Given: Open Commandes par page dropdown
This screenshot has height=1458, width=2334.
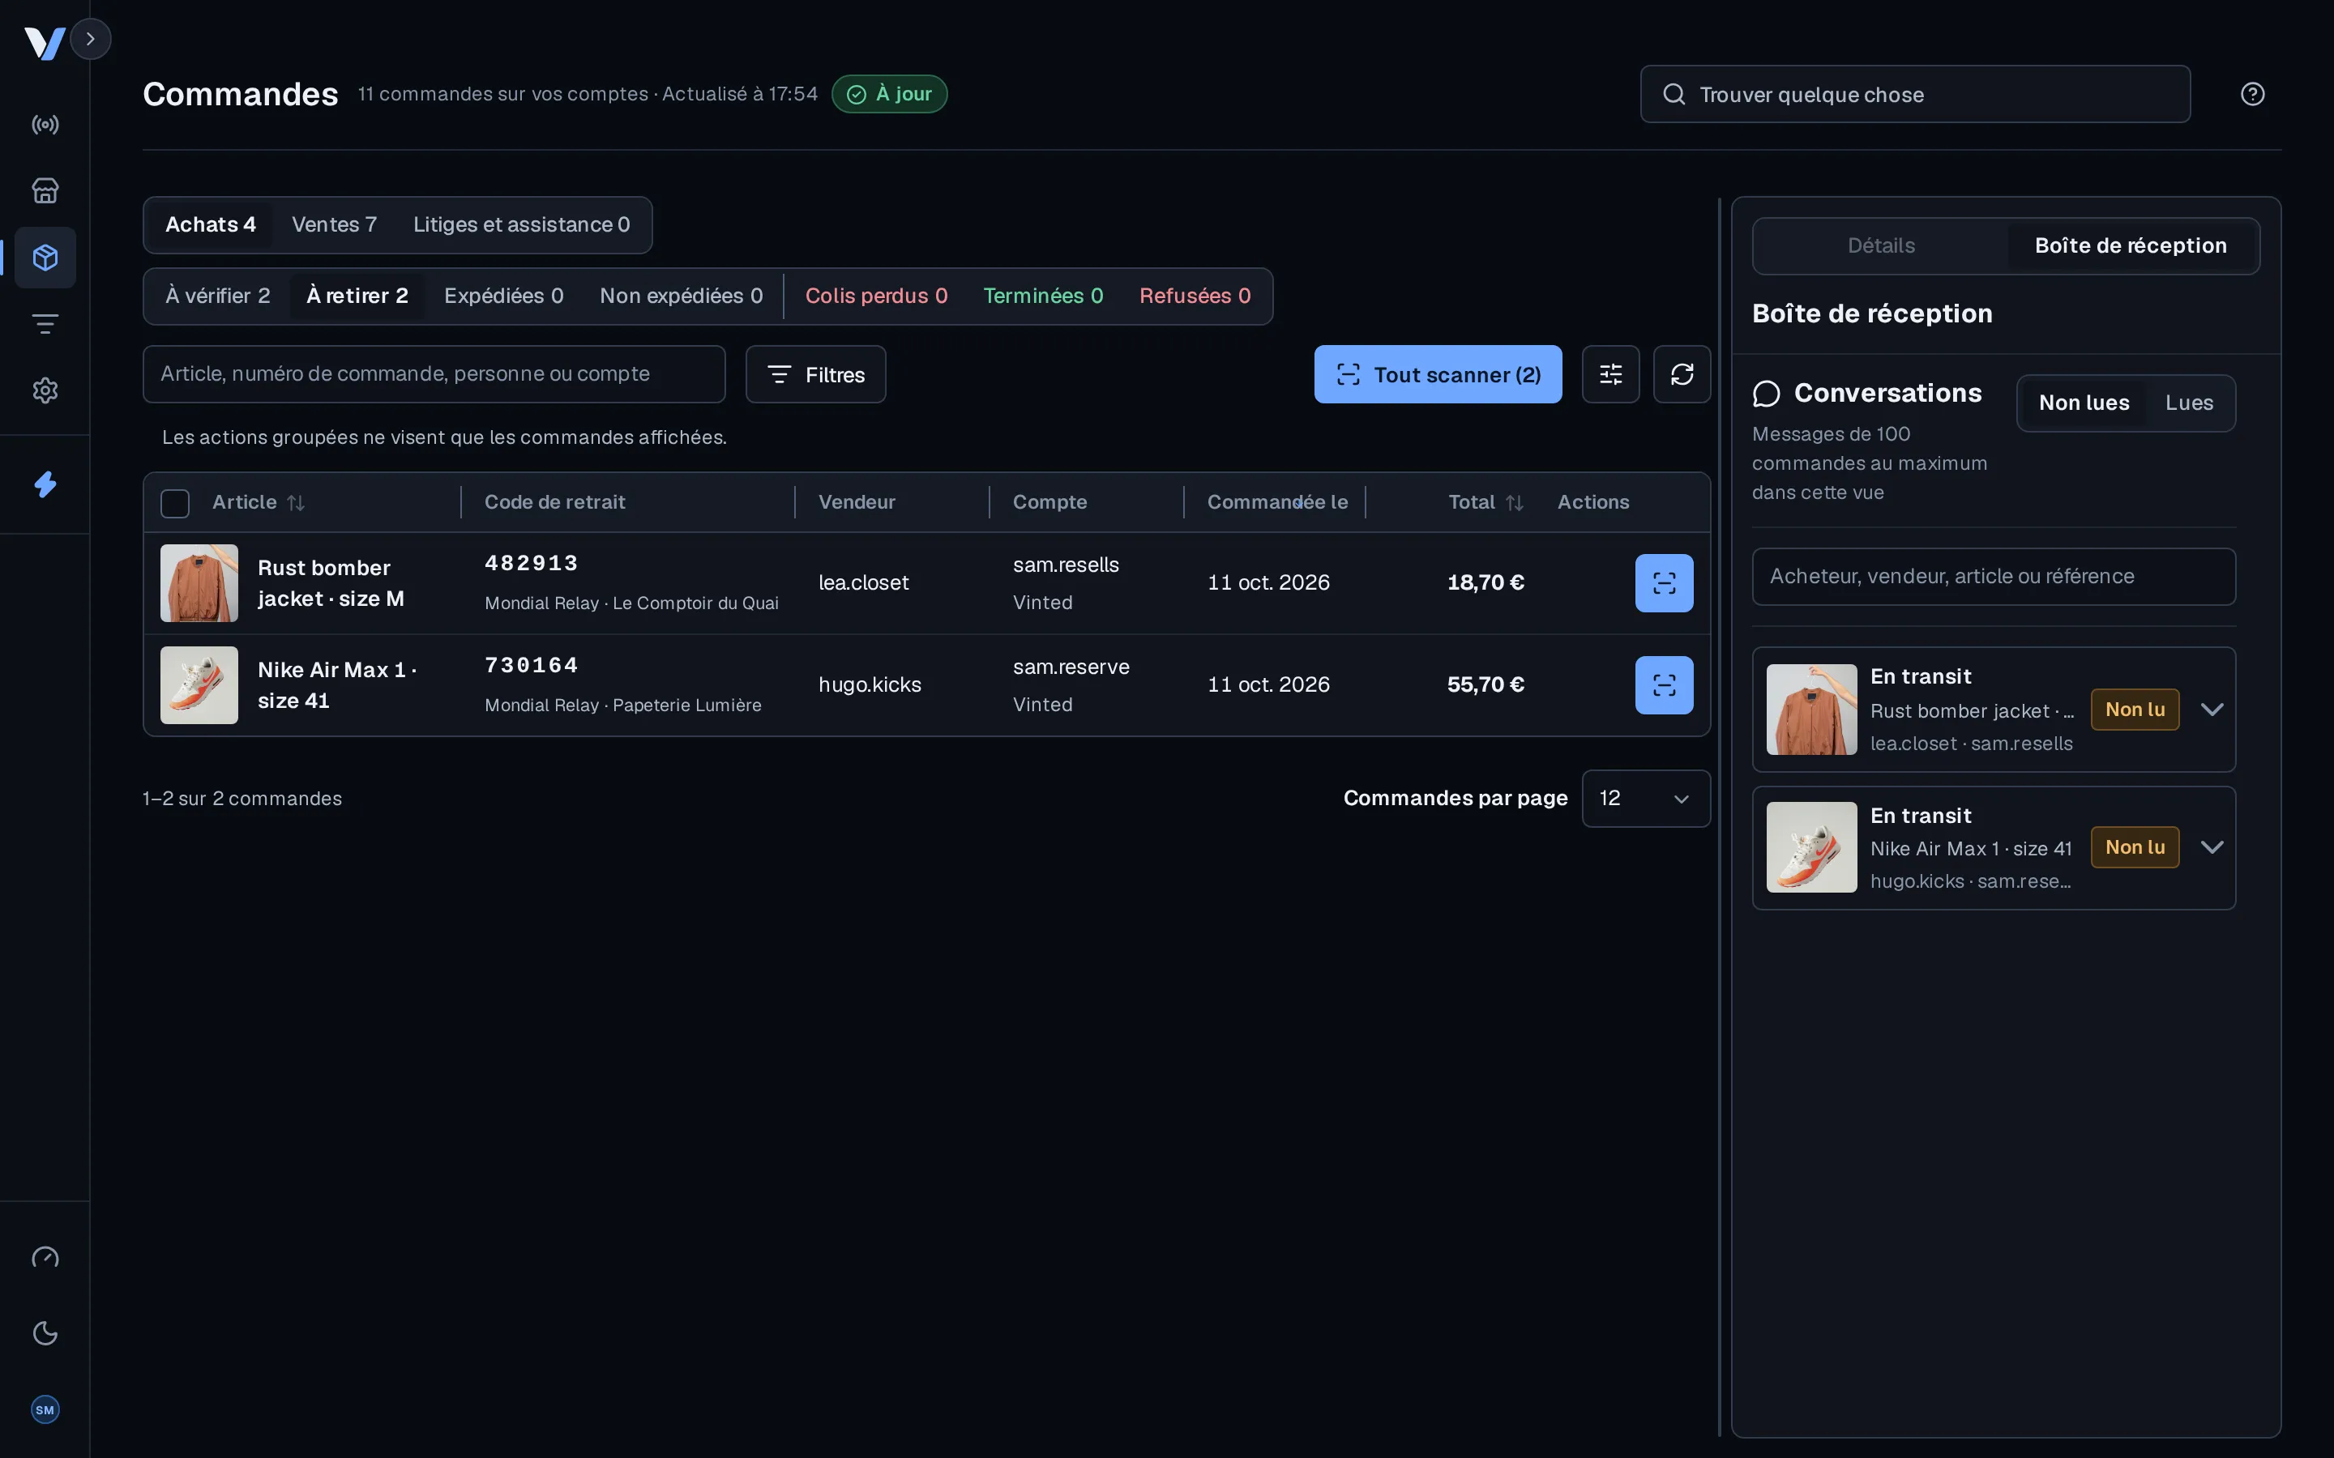Looking at the screenshot, I should pyautogui.click(x=1645, y=799).
